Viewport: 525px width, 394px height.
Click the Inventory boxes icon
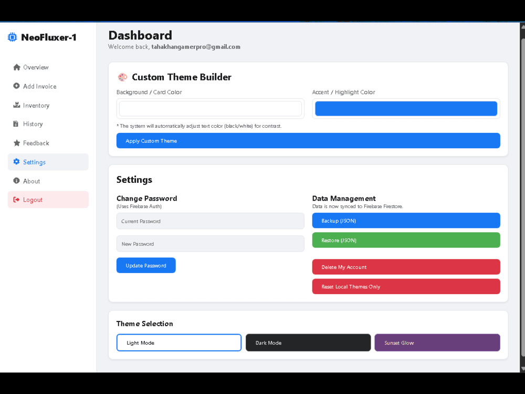pos(16,105)
